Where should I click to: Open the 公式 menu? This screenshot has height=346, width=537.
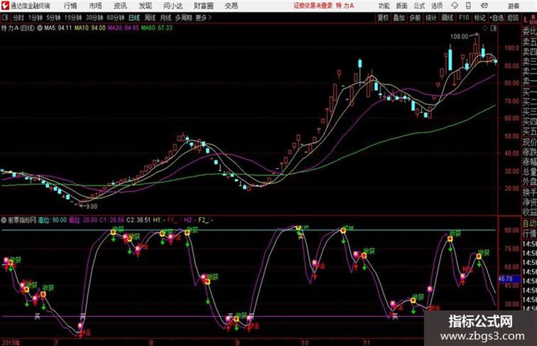pos(419,6)
